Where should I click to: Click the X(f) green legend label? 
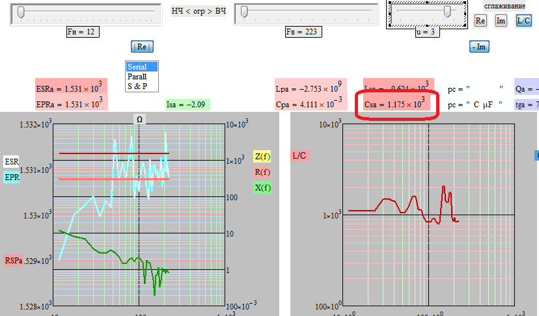point(262,187)
